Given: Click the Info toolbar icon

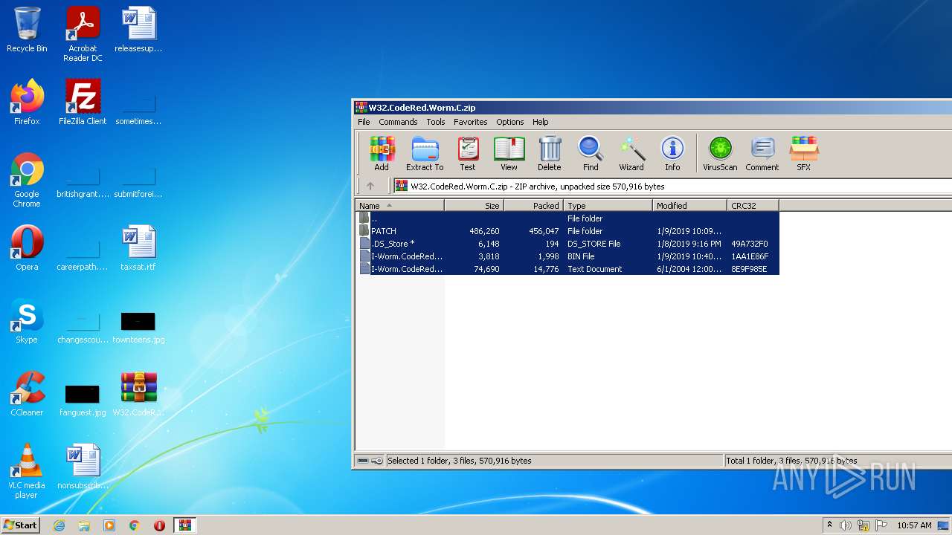Looking at the screenshot, I should pos(672,154).
